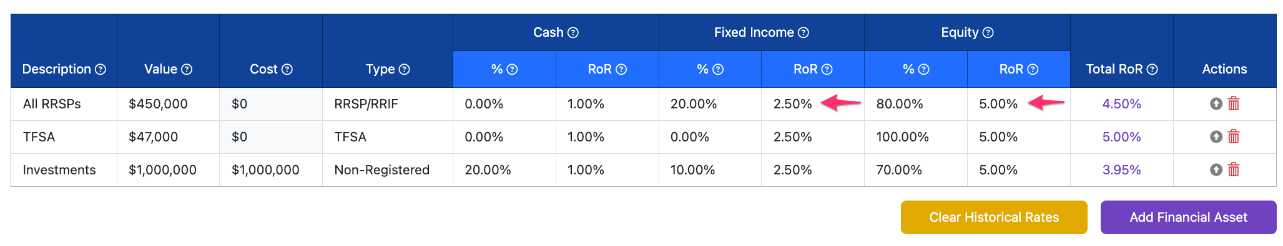Image resolution: width=1283 pixels, height=246 pixels.
Task: Open help icon next to Cost header
Action: coord(287,70)
